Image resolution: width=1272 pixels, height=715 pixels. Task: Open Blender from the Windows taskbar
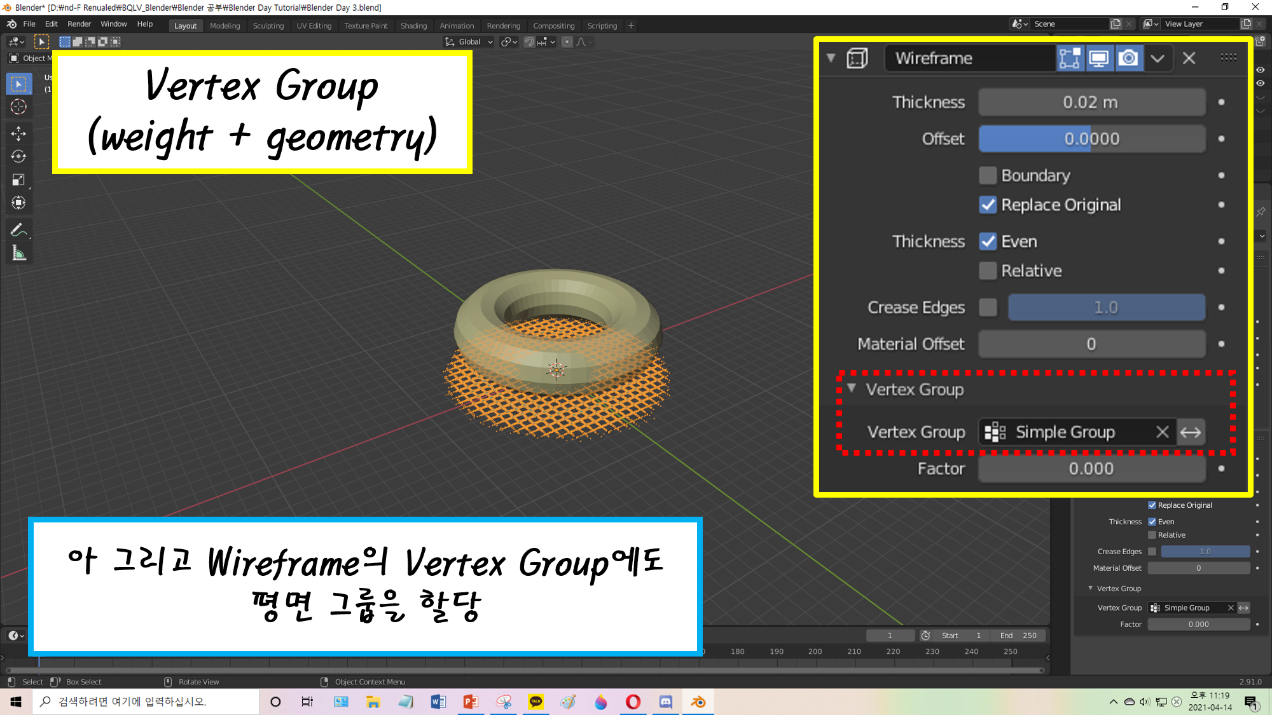698,702
